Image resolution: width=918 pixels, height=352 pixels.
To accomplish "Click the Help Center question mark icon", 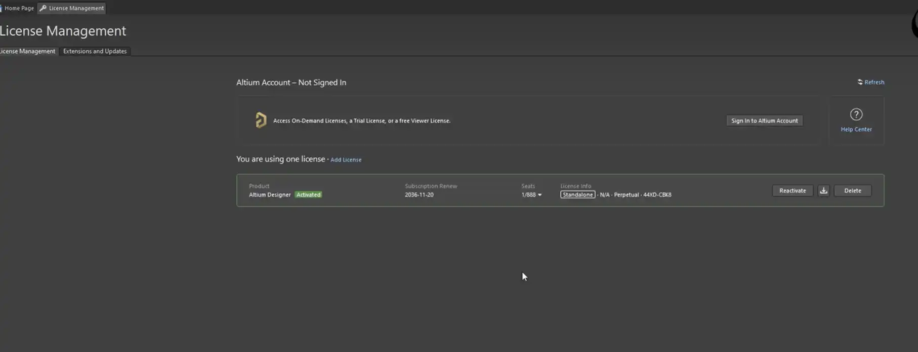I will click(x=856, y=114).
